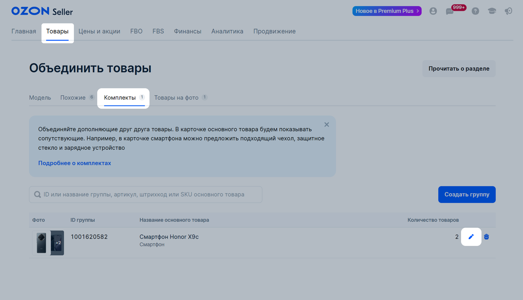This screenshot has height=300, width=523.
Task: Click product name Смартфон Honor X9c
Action: tap(169, 237)
